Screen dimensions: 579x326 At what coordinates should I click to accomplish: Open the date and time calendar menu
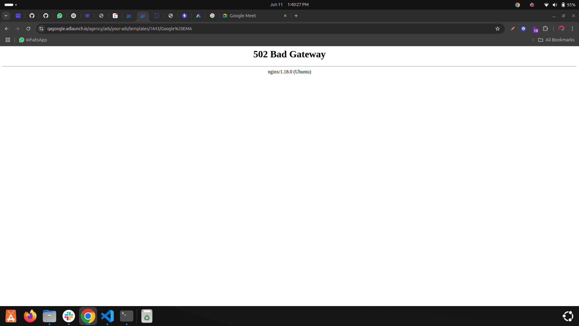(289, 5)
